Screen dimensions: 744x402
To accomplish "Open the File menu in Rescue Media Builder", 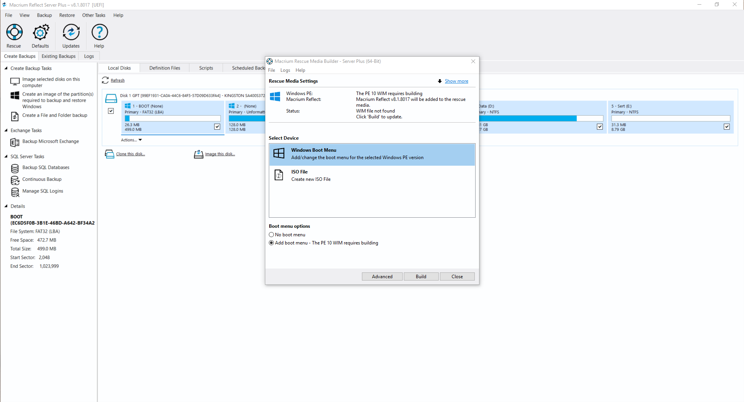I will (x=272, y=70).
